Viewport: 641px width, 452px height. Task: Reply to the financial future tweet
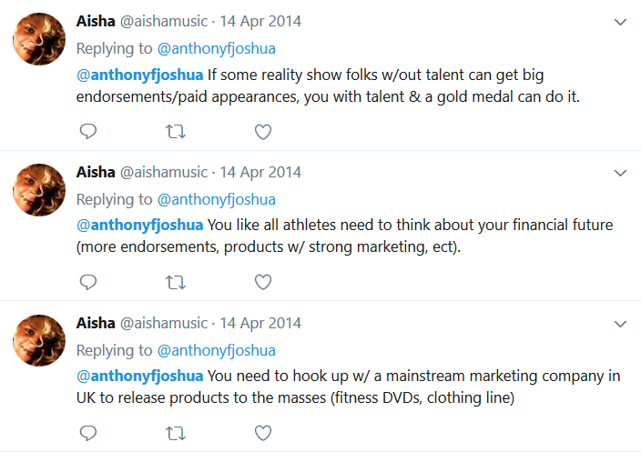click(x=88, y=282)
